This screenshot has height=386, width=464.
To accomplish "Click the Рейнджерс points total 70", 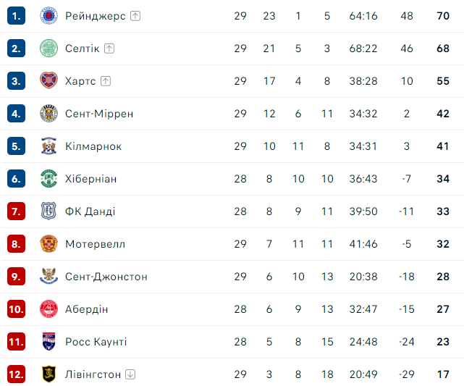I will pyautogui.click(x=443, y=16).
